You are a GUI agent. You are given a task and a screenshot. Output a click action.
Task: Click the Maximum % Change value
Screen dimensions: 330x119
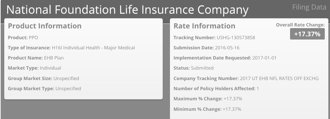[233, 99]
